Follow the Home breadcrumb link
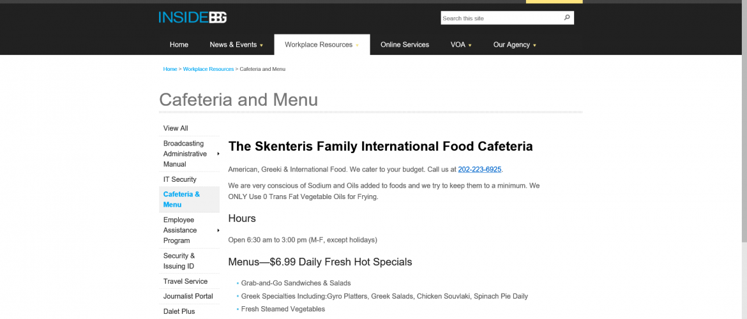 (170, 69)
